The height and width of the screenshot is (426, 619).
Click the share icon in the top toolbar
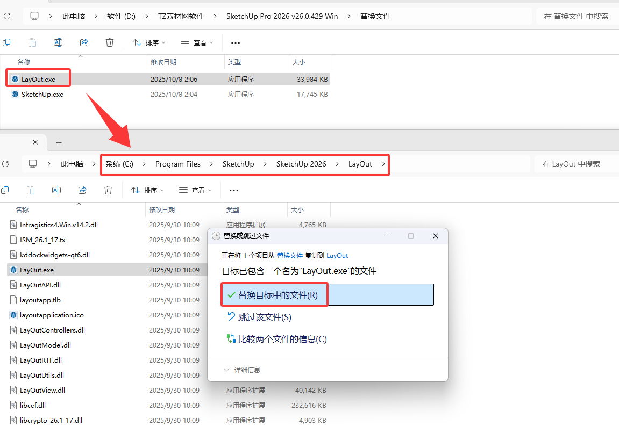(83, 42)
